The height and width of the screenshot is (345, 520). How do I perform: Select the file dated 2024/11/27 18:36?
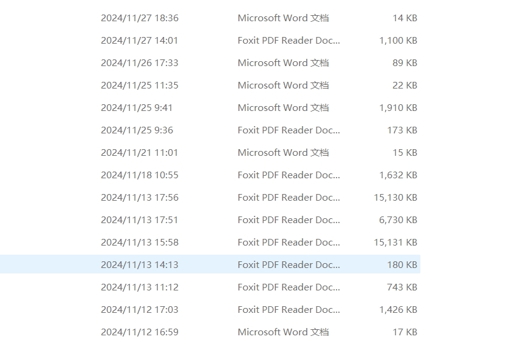point(140,18)
